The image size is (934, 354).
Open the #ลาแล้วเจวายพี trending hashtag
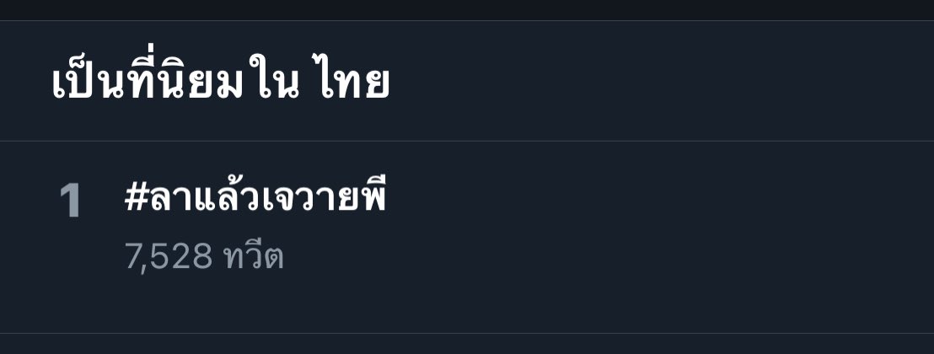pos(255,196)
